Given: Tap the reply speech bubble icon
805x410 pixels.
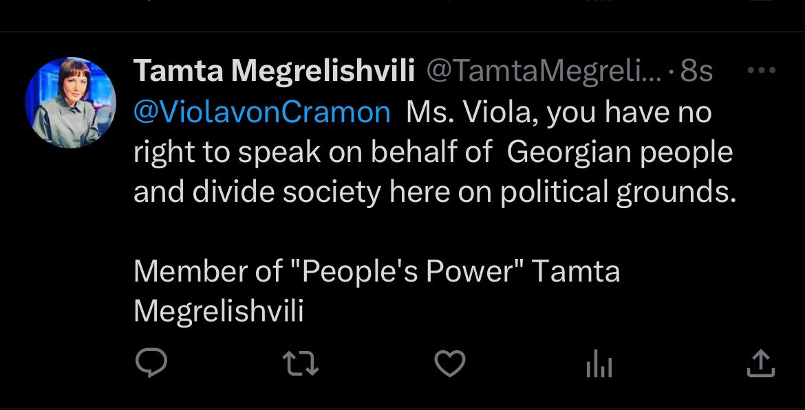Looking at the screenshot, I should tap(150, 363).
